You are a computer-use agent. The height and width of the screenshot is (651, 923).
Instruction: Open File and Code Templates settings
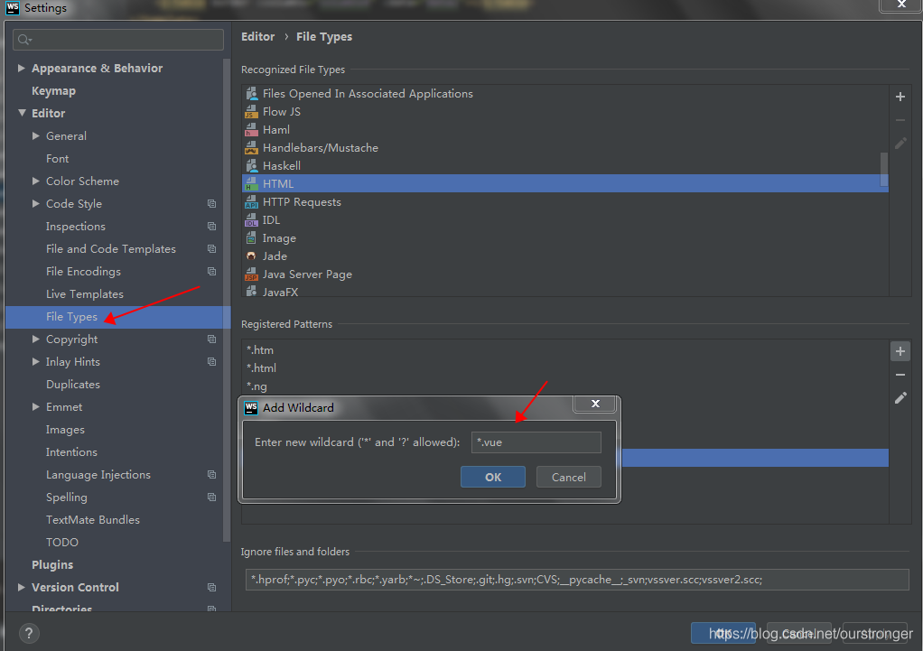tap(111, 249)
